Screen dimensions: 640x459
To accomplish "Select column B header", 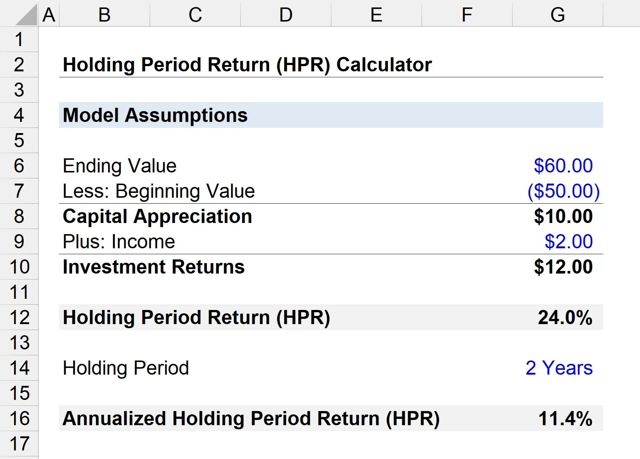I will [x=104, y=15].
